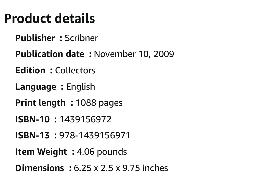
Task: Select the ISBN-13 label
Action: 33,136
